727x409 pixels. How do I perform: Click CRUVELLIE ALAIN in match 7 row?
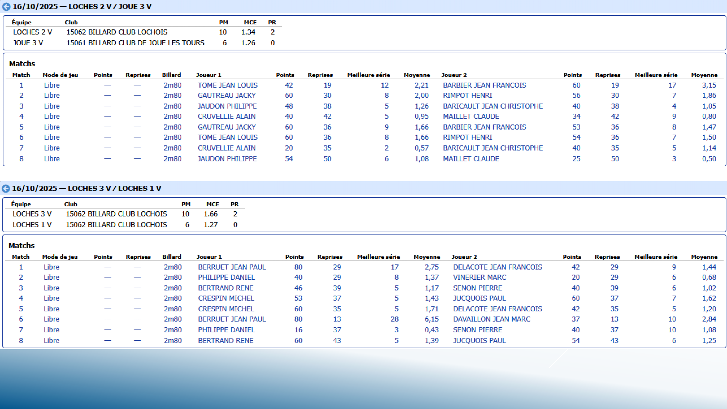click(226, 148)
